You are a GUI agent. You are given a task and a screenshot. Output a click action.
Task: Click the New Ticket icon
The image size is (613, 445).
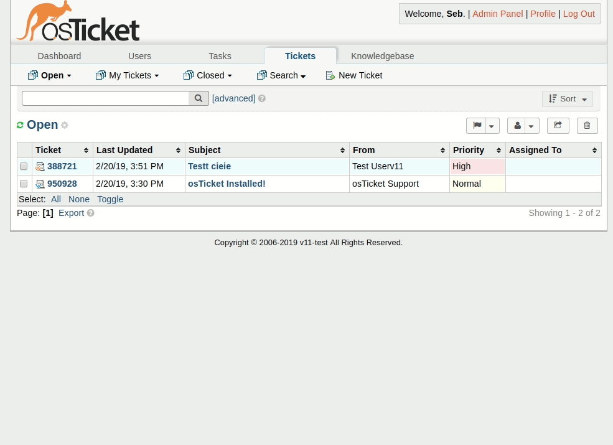point(330,75)
